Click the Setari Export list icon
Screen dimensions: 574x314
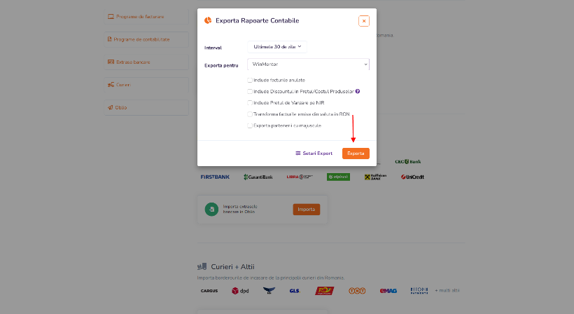(298, 153)
